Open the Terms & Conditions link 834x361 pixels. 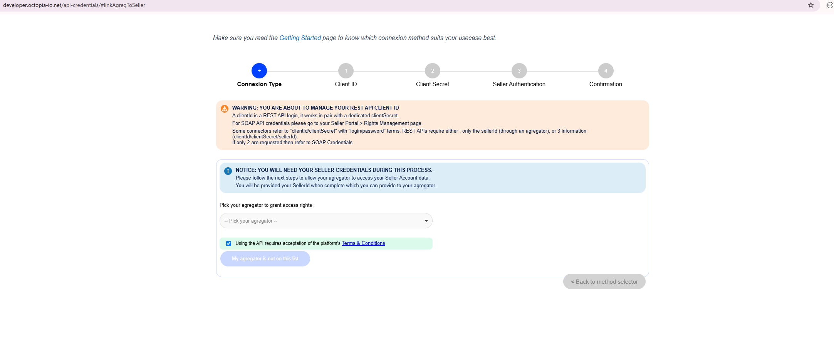point(363,243)
